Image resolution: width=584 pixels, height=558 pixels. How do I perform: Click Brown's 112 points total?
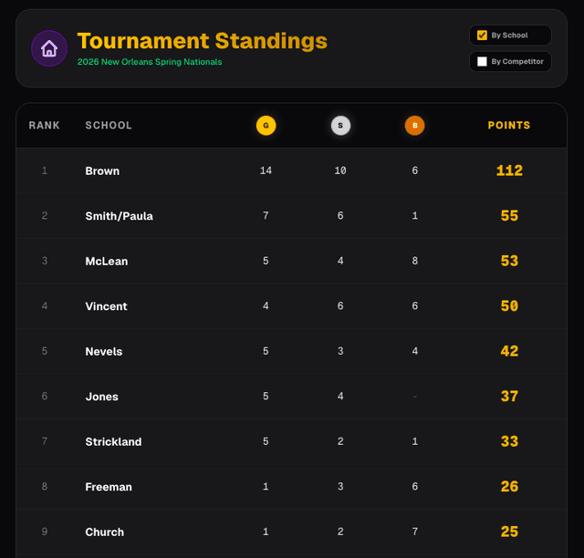[509, 171]
